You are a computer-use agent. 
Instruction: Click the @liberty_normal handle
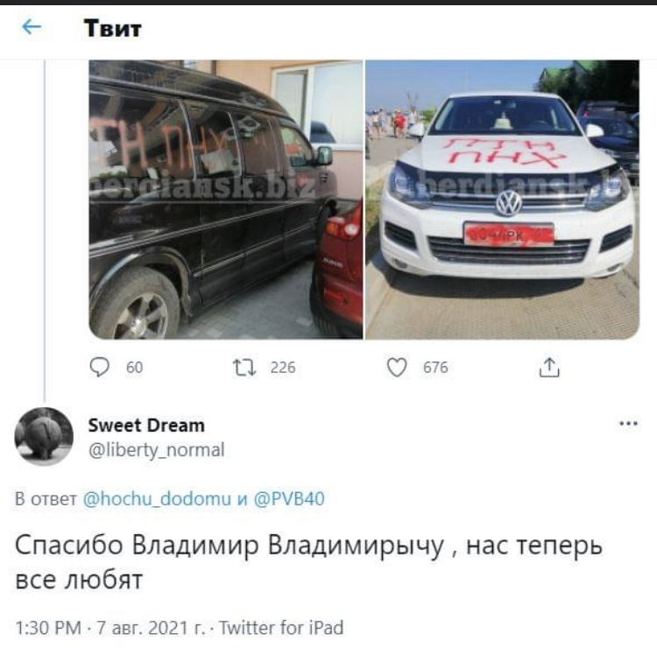[156, 450]
